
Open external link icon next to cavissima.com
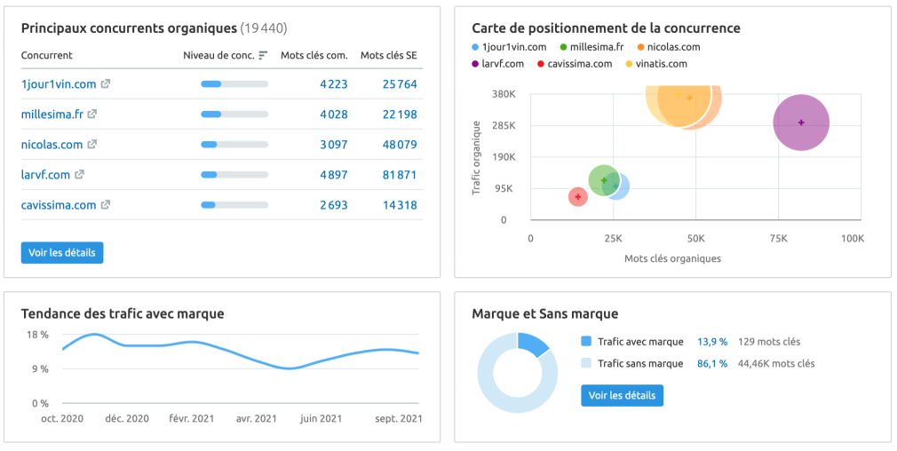pos(106,204)
